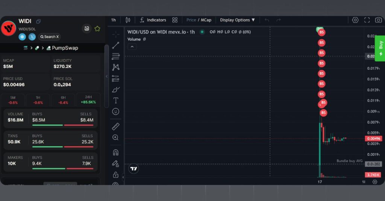Select the crosshair cursor tool
385x201 pixels.
click(x=116, y=34)
